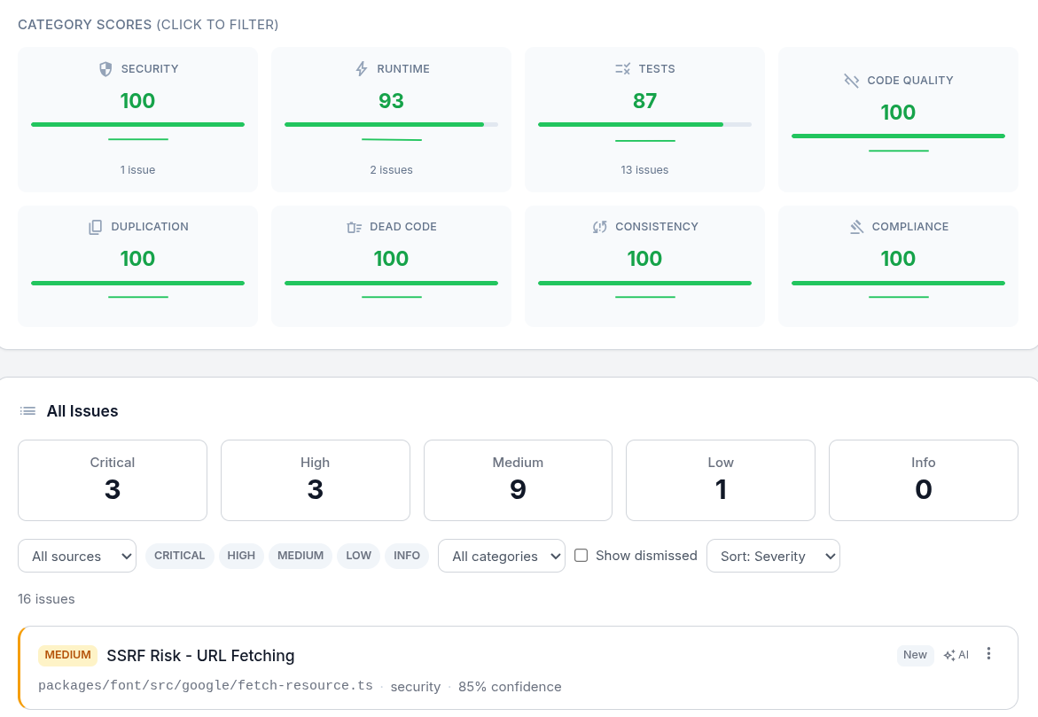This screenshot has height=717, width=1038.
Task: Open the All sources dropdown
Action: (77, 556)
